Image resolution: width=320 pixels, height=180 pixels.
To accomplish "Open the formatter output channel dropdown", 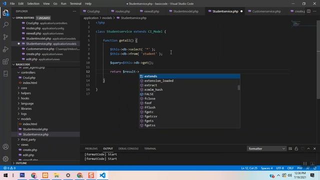I will tap(266, 148).
